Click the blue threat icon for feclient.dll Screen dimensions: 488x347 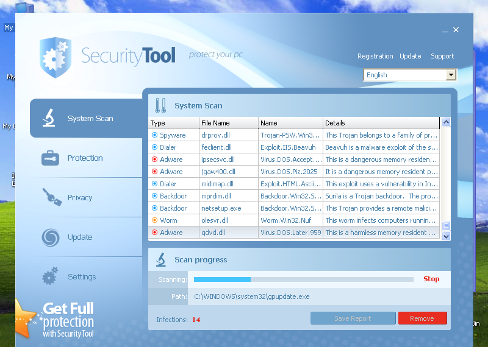click(154, 147)
